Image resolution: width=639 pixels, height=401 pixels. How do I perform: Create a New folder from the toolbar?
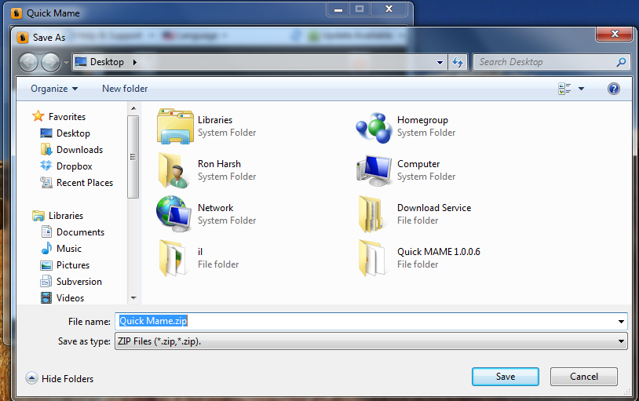pyautogui.click(x=125, y=89)
